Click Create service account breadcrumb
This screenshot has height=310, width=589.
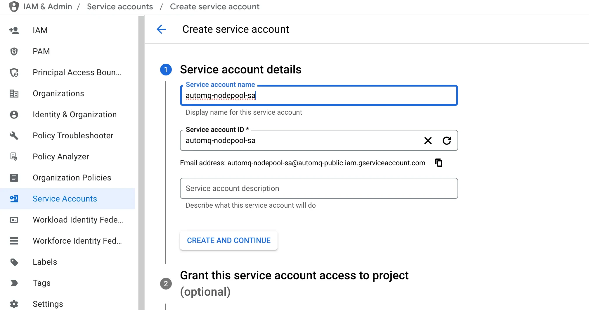tap(215, 7)
